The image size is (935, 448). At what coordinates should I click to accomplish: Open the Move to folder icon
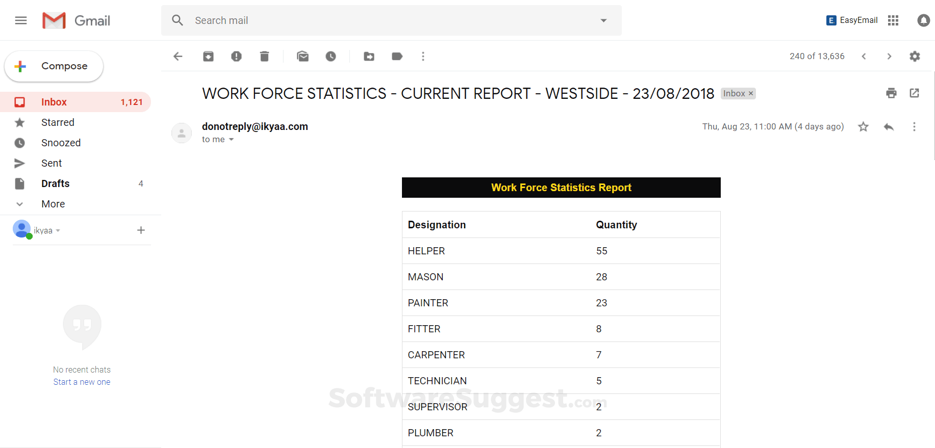pos(369,56)
